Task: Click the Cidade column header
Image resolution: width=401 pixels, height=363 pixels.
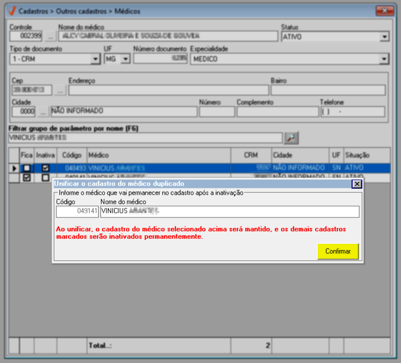Action: tap(300, 155)
